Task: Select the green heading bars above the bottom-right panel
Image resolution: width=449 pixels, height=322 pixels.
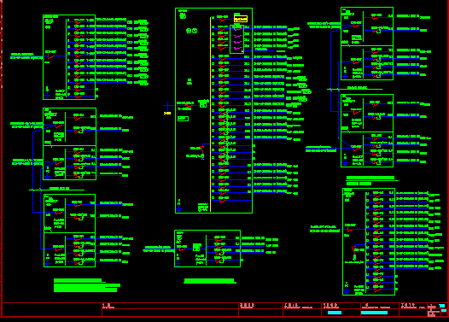Action: coord(371,181)
